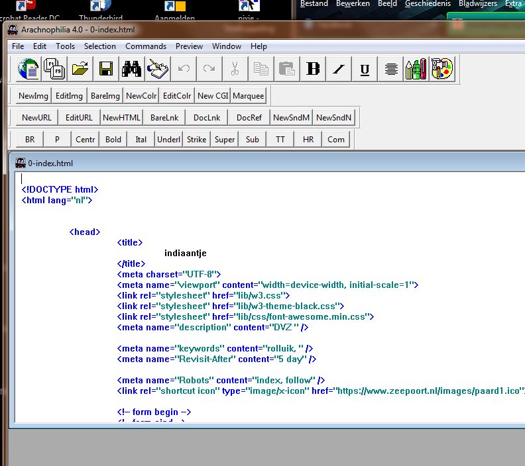Open the Commands menu
Screen dimensions: 525x466
146,46
